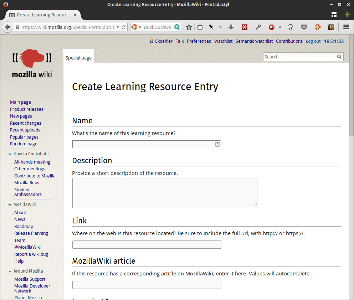This screenshot has height=300, width=354.
Task: Click the mozilla wiki logo
Action: click(x=32, y=64)
